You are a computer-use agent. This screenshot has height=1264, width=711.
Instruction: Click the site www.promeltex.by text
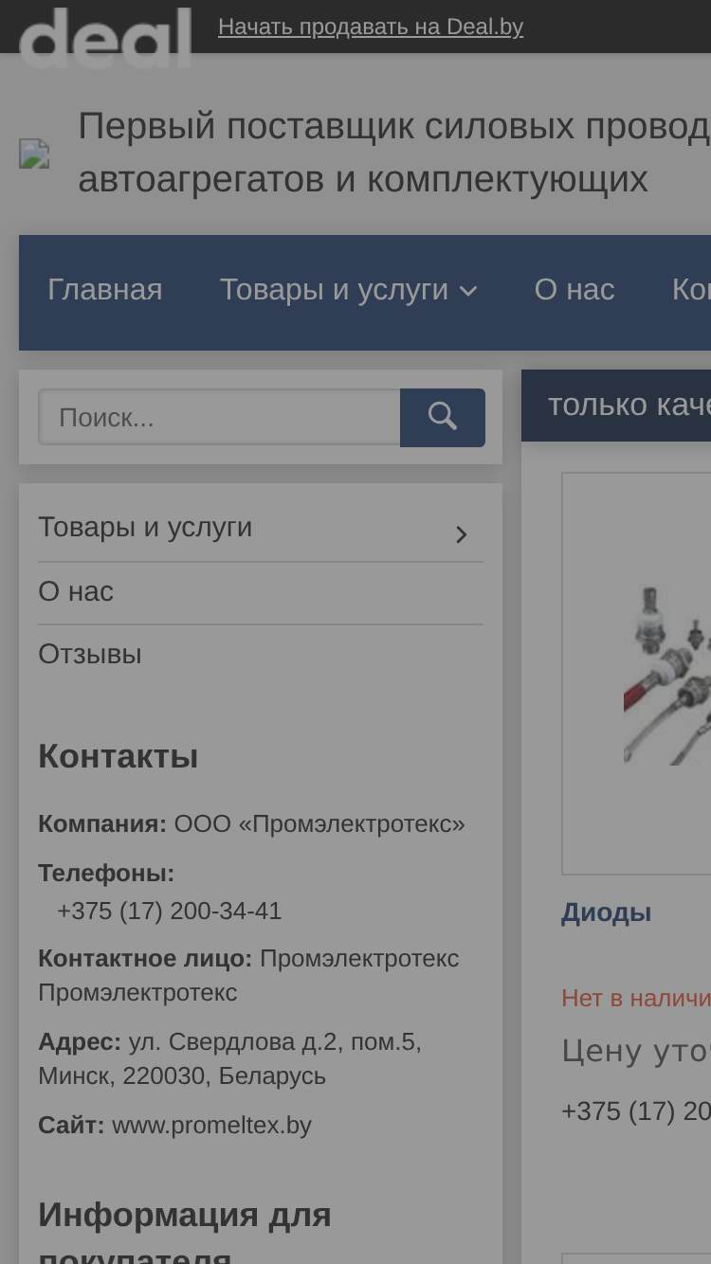211,1125
